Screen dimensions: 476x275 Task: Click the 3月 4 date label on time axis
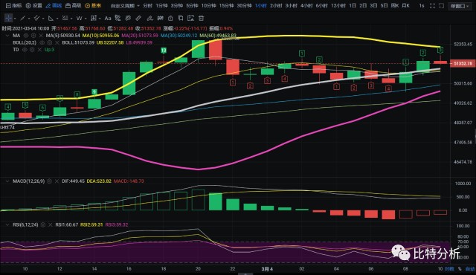coord(267,269)
